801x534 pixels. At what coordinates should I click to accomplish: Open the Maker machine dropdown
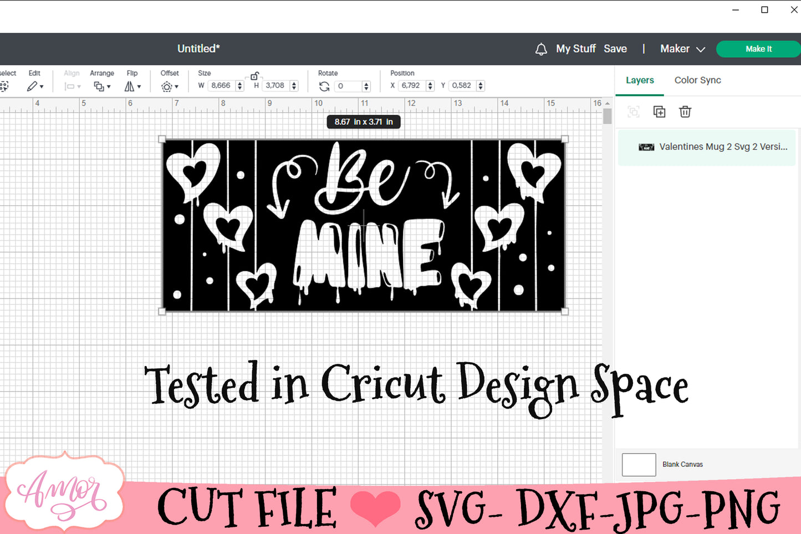click(x=682, y=49)
